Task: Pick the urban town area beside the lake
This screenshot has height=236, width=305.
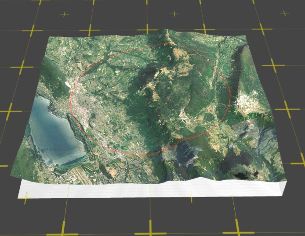Action: (84, 110)
